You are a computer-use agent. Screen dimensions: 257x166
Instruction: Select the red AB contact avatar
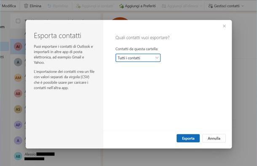click(x=18, y=94)
